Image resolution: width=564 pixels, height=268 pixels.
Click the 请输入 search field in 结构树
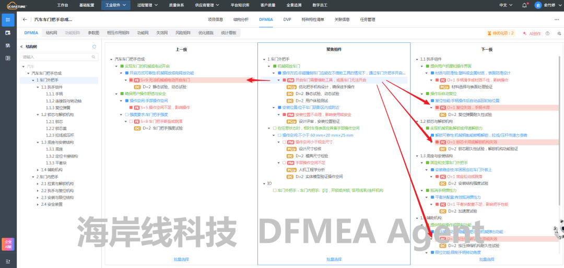[57, 57]
